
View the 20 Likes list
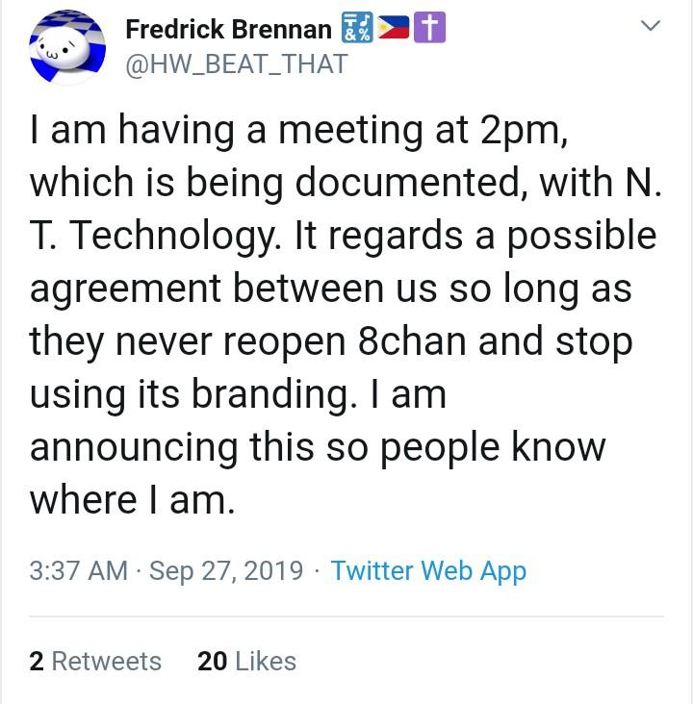tap(246, 662)
